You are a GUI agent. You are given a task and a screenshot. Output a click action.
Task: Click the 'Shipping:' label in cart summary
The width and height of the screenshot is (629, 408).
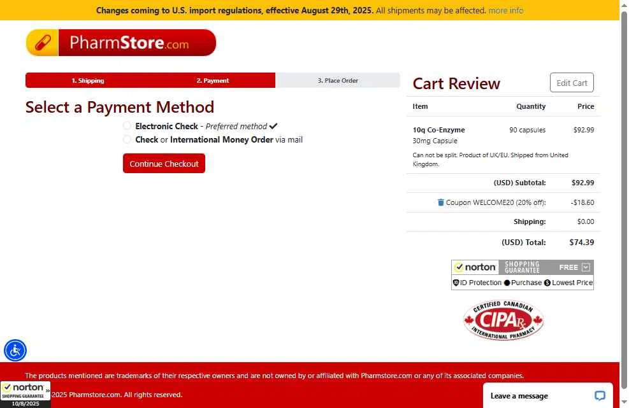[x=530, y=222]
